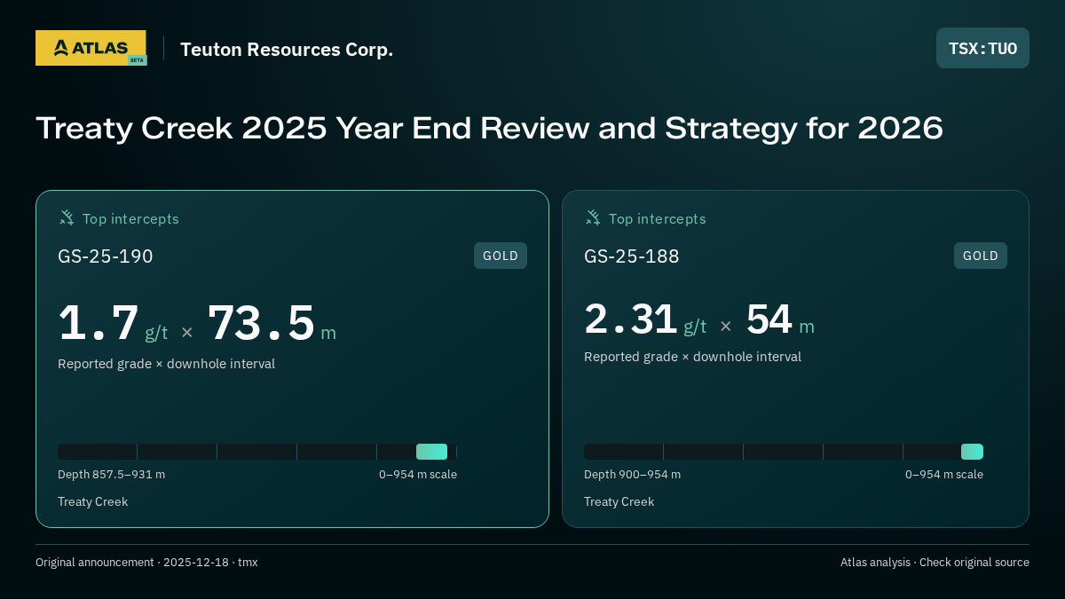Click the drill icon on GS-25-188 card
This screenshot has width=1065, height=599.
pos(593,217)
